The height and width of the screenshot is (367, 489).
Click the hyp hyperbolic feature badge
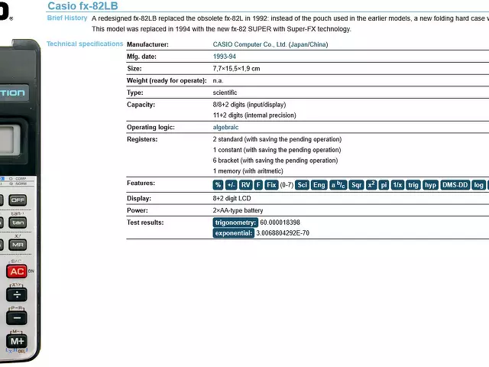(x=431, y=185)
